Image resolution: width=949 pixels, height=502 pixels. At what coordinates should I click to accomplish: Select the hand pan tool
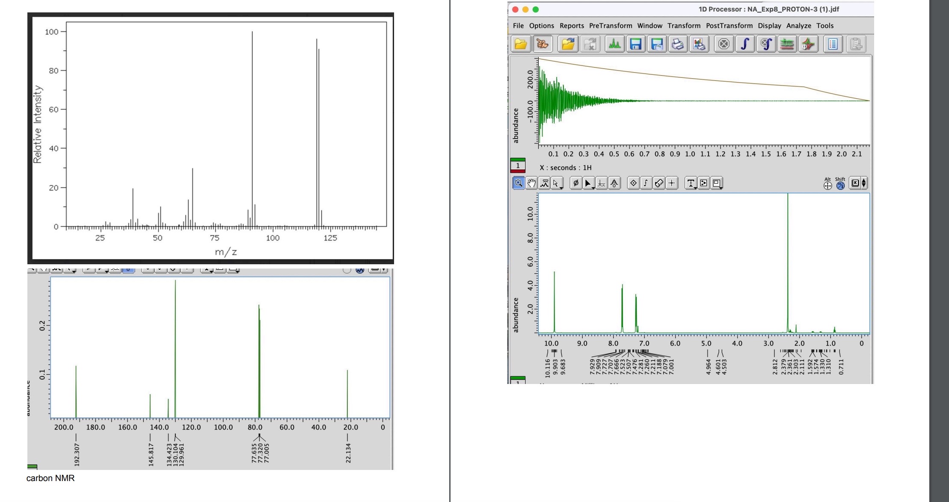(x=531, y=183)
